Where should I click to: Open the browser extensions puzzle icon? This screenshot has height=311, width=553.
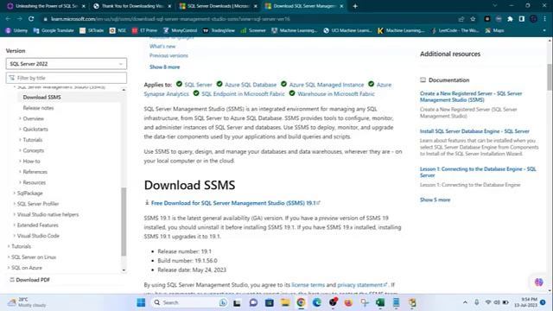coord(510,19)
